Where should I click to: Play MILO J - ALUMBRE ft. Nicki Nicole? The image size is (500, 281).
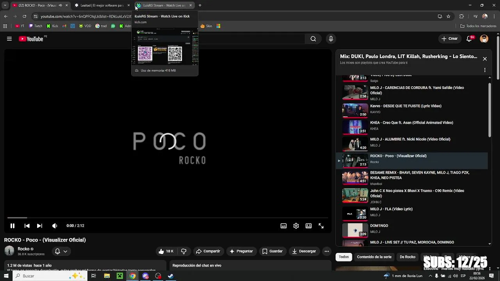pyautogui.click(x=412, y=143)
